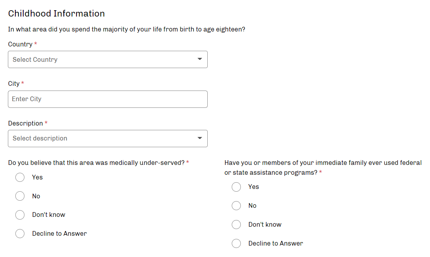This screenshot has width=430, height=257.
Task: Click the birth to age eighteen question text
Action: (127, 30)
